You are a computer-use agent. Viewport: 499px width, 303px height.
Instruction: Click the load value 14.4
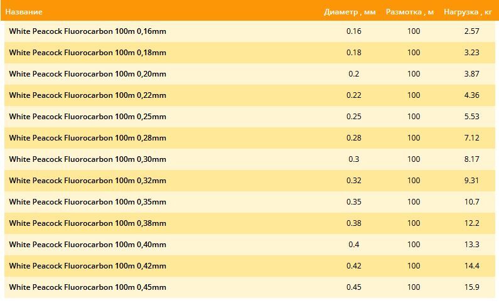[471, 265]
